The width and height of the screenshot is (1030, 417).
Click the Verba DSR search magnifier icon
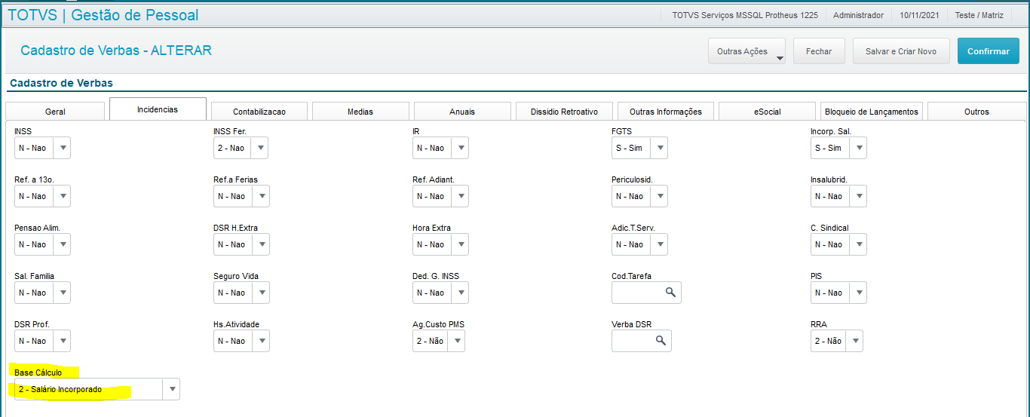[x=661, y=341]
